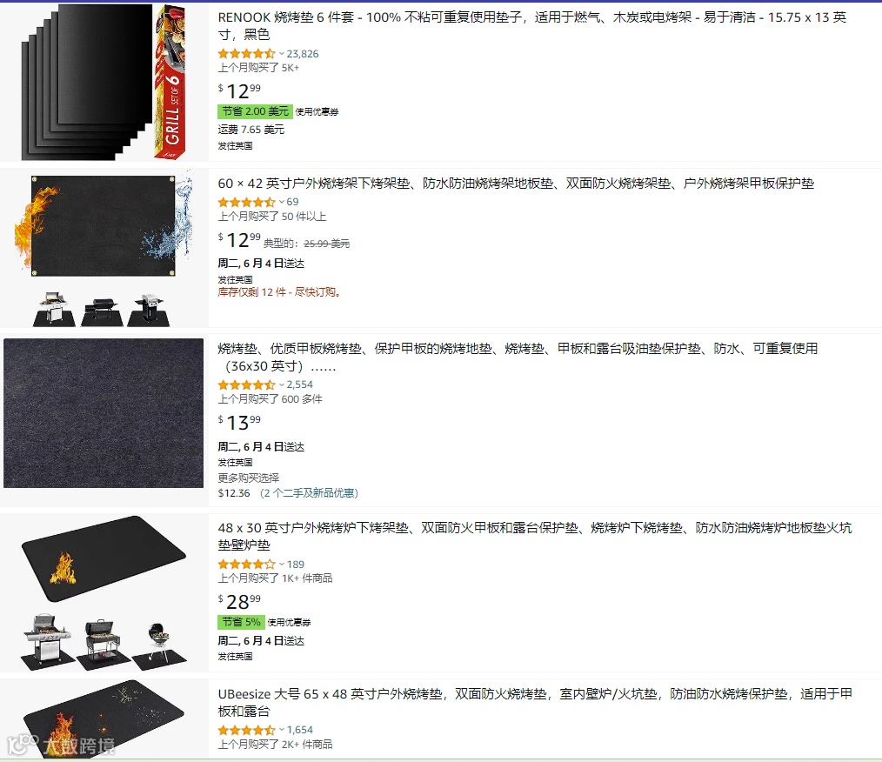
Task: Click the 节省 5% coupon badge
Action: coord(241,622)
